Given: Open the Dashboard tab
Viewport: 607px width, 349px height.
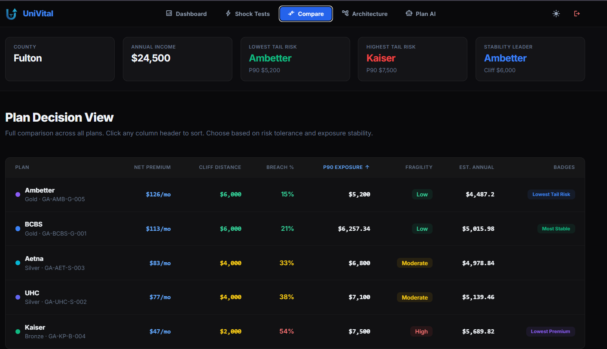Looking at the screenshot, I should (186, 14).
